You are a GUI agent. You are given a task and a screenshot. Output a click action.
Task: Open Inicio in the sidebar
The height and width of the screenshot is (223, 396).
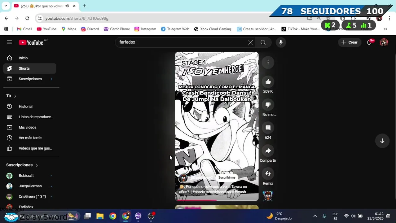coord(30,58)
